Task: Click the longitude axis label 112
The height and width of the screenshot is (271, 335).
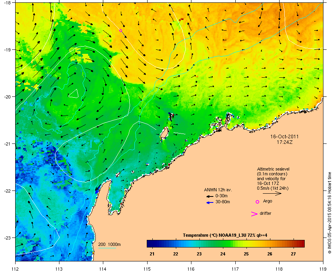Action: tap(16, 269)
